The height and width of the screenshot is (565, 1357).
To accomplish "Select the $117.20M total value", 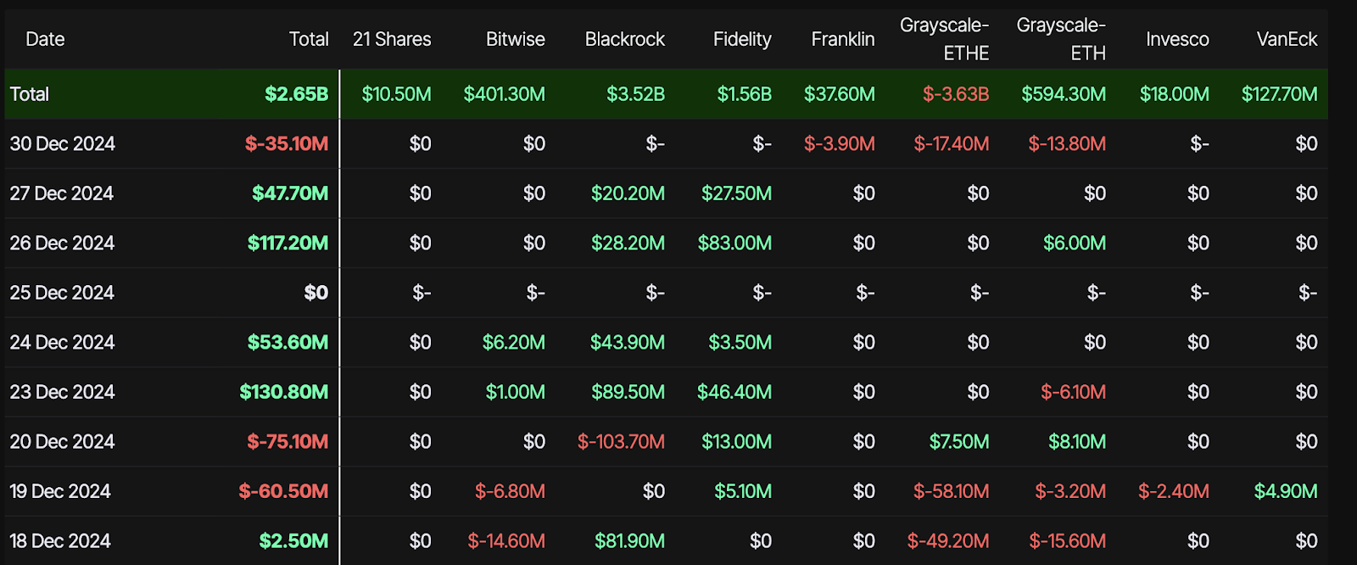I will click(x=288, y=243).
